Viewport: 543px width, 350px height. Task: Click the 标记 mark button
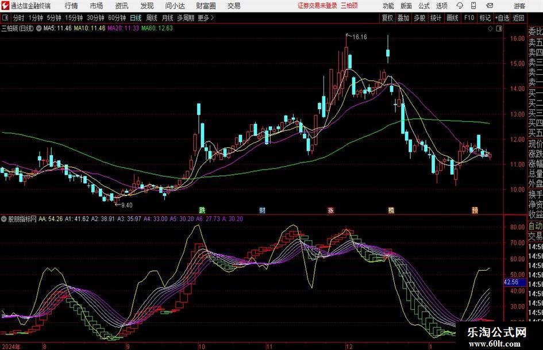[x=485, y=18]
